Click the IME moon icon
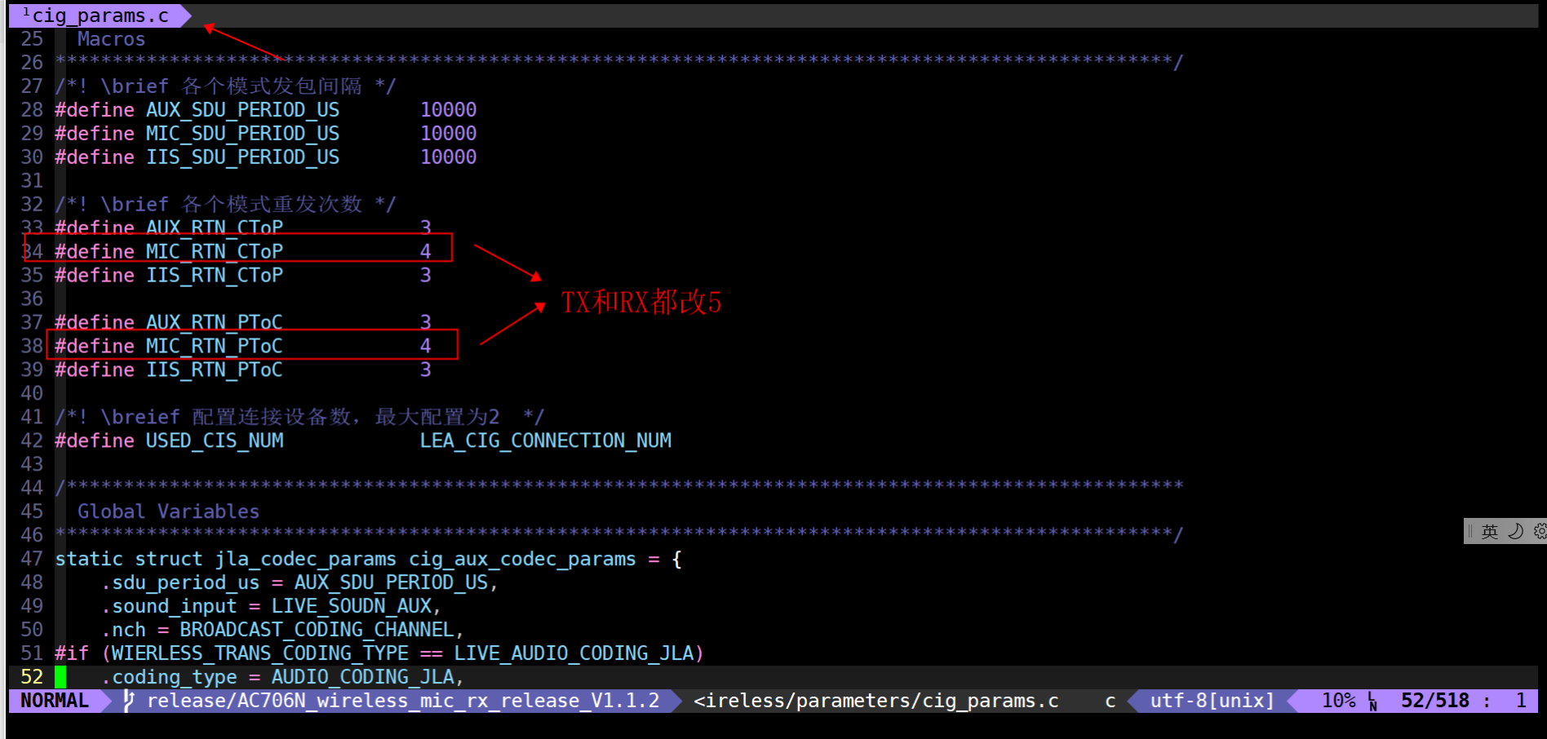Image resolution: width=1547 pixels, height=739 pixels. click(1515, 532)
